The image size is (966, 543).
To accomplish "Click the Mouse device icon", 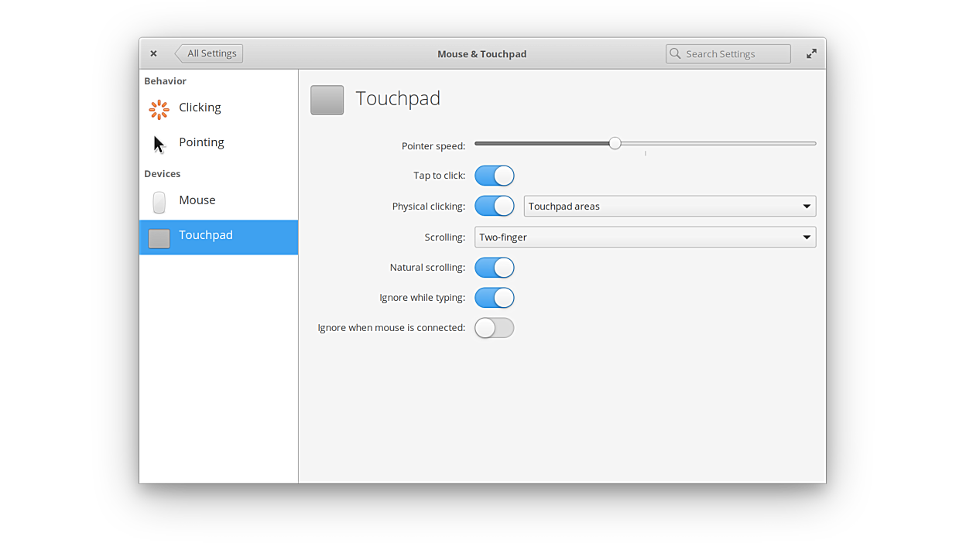I will [159, 202].
